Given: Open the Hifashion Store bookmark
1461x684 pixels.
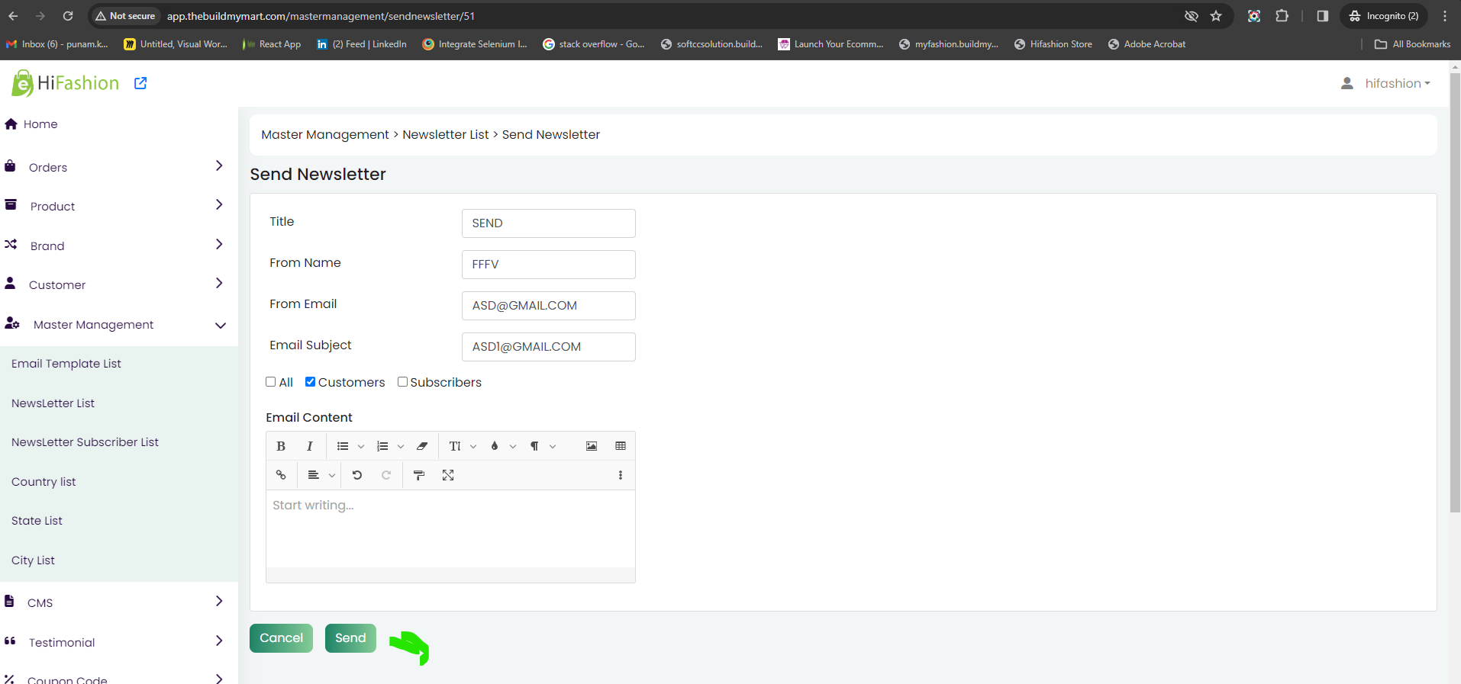Looking at the screenshot, I should 1053,44.
